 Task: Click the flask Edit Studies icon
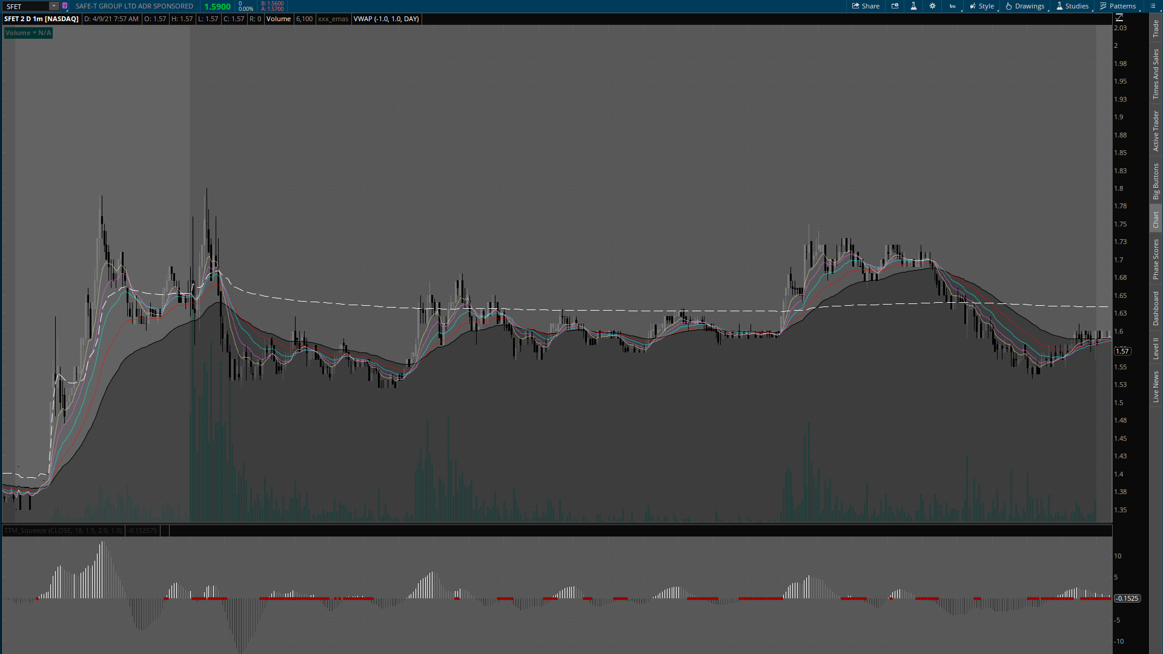[913, 6]
